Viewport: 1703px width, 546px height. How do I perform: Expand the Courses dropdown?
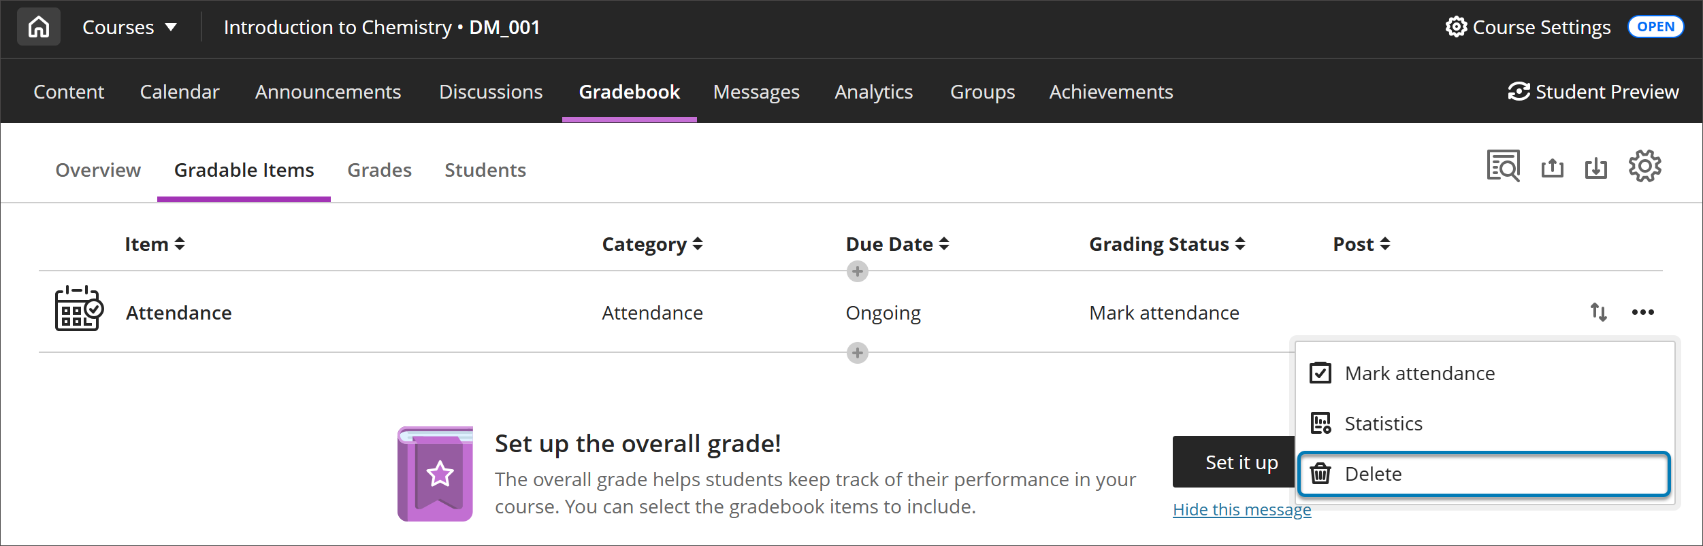point(129,27)
